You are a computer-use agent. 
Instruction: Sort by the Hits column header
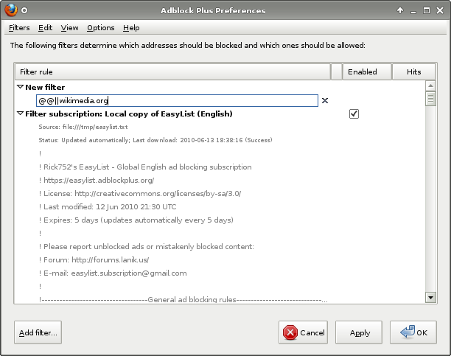(414, 71)
